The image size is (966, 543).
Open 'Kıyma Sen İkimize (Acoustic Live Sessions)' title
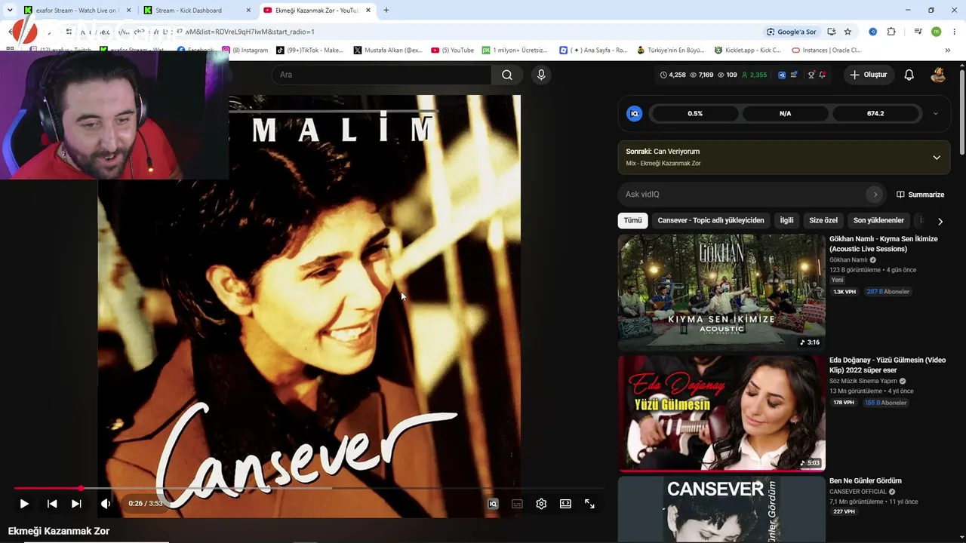point(883,244)
